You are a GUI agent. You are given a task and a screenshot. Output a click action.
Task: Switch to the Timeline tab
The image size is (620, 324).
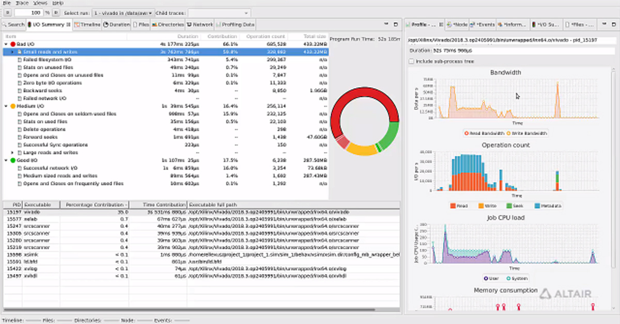(87, 24)
